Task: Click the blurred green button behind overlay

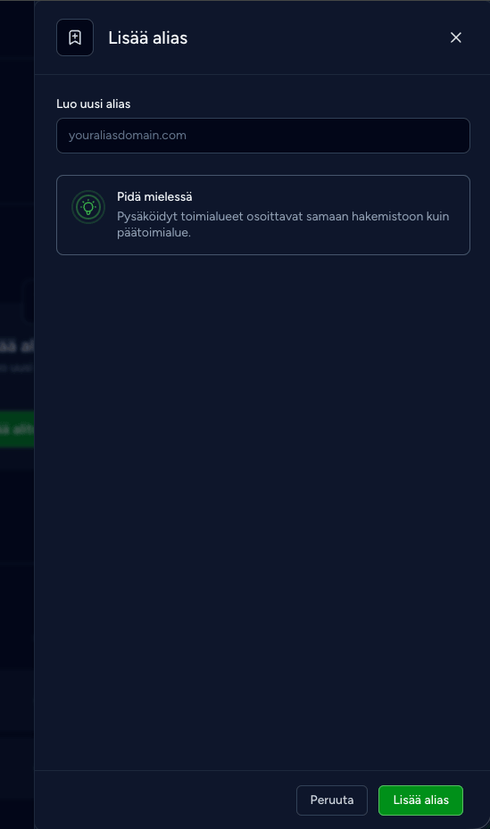Action: coord(17,429)
